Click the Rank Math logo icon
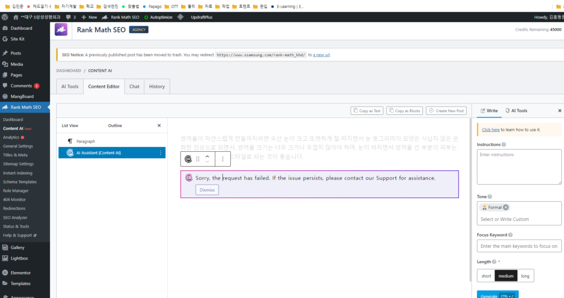 click(x=61, y=30)
